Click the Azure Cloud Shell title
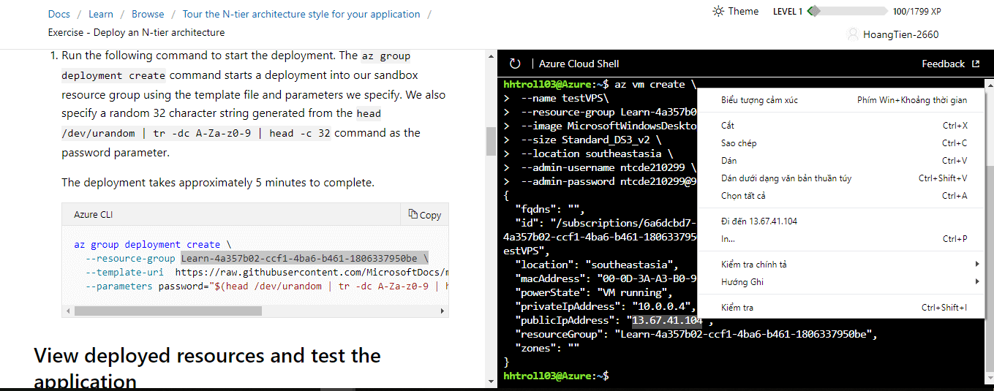 pyautogui.click(x=579, y=64)
